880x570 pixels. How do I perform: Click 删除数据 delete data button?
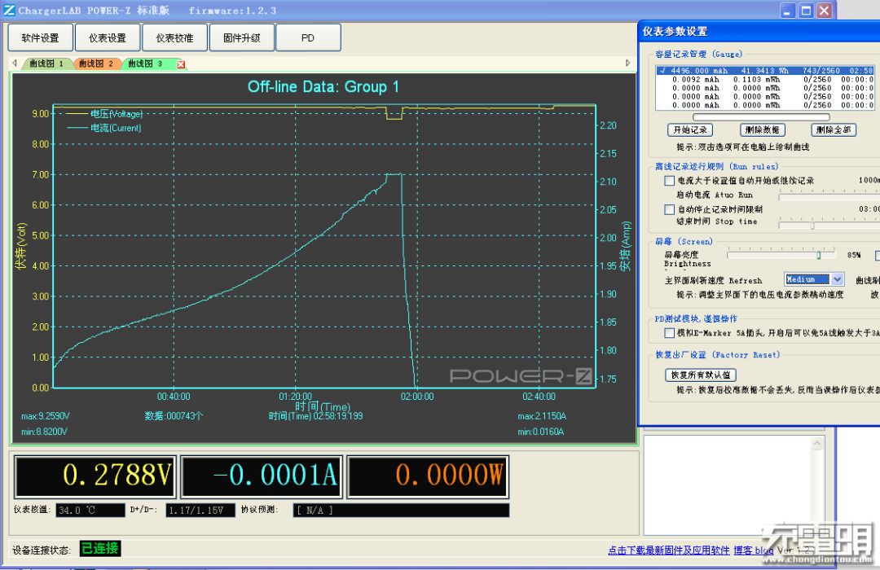coord(762,130)
